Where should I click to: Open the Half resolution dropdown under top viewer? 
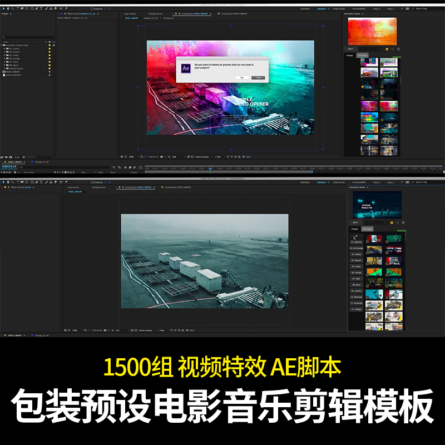pos(179,157)
